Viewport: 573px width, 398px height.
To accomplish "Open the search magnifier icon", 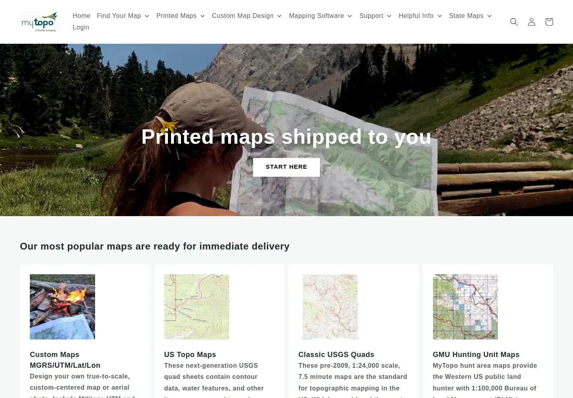I will click(x=514, y=22).
